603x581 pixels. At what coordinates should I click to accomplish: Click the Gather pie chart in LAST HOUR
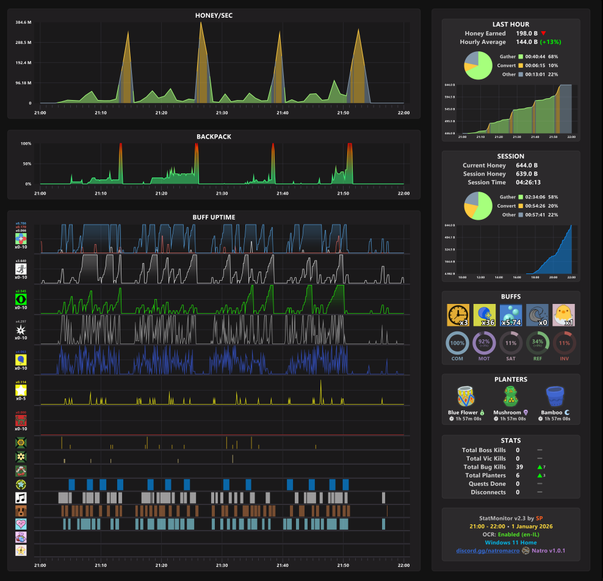478,66
